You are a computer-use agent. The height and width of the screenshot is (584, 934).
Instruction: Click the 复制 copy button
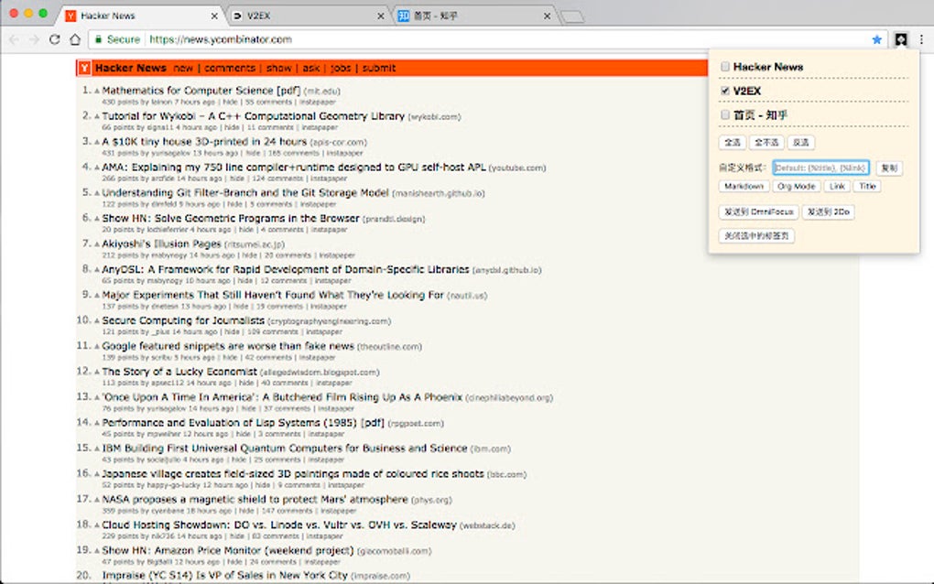889,168
